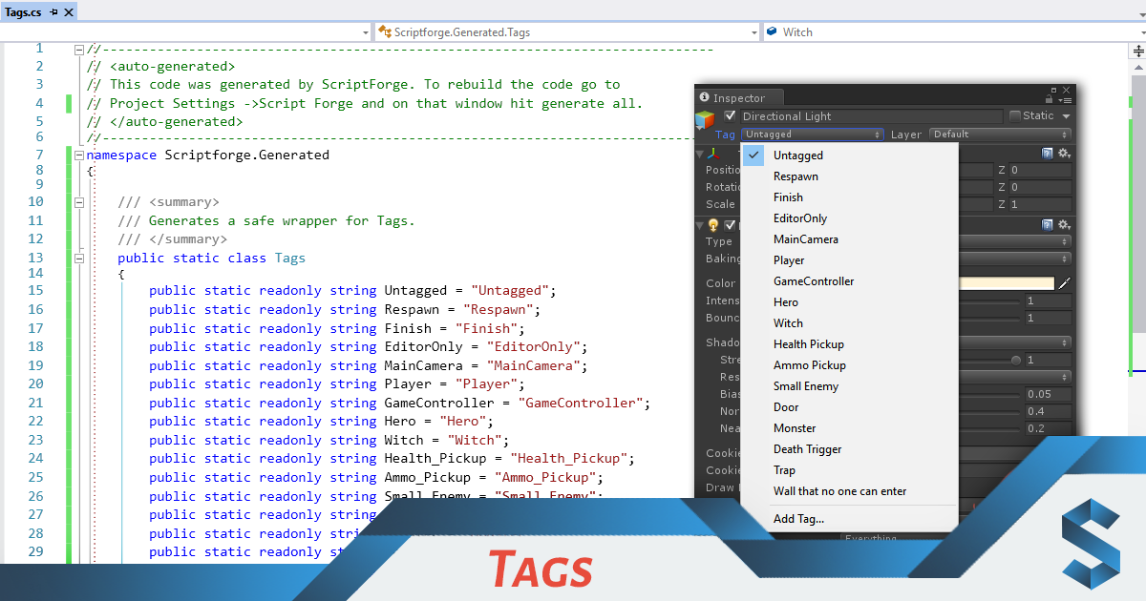Choose Finish tag

pyautogui.click(x=849, y=197)
